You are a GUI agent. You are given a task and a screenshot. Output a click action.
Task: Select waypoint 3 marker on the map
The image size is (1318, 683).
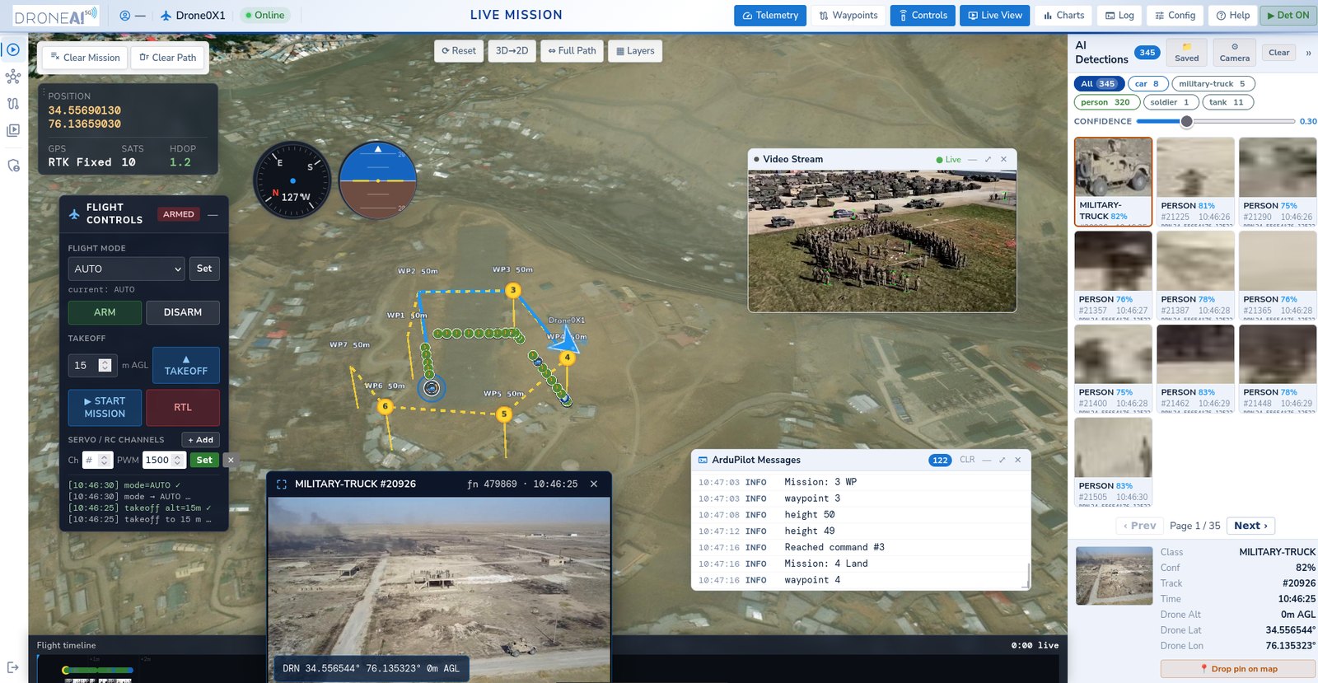click(x=513, y=290)
